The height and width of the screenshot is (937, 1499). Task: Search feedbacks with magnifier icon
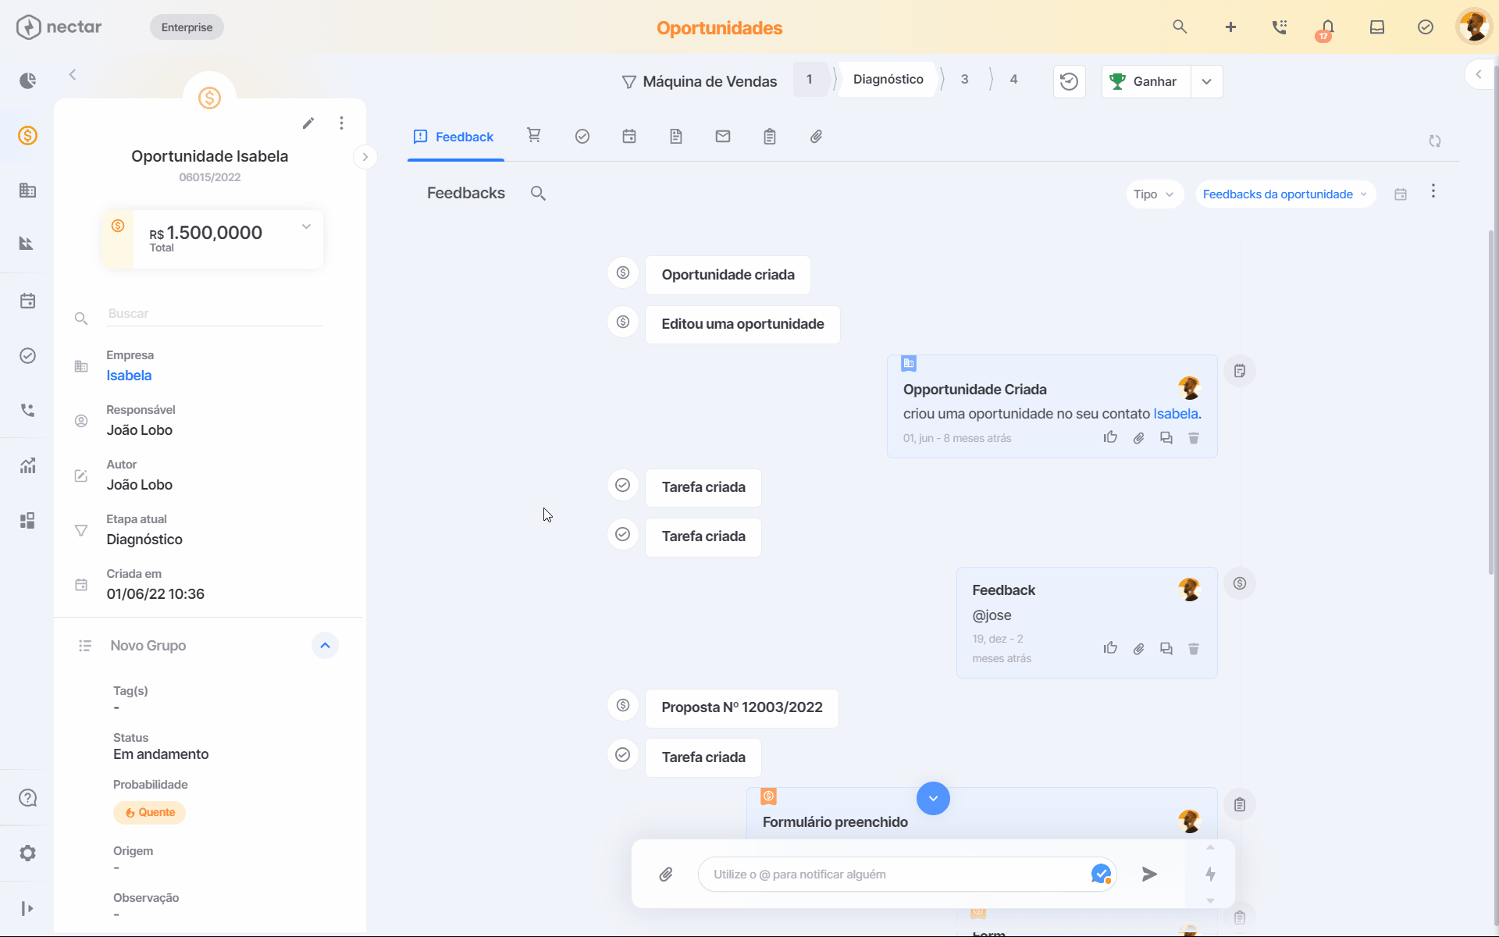point(538,193)
